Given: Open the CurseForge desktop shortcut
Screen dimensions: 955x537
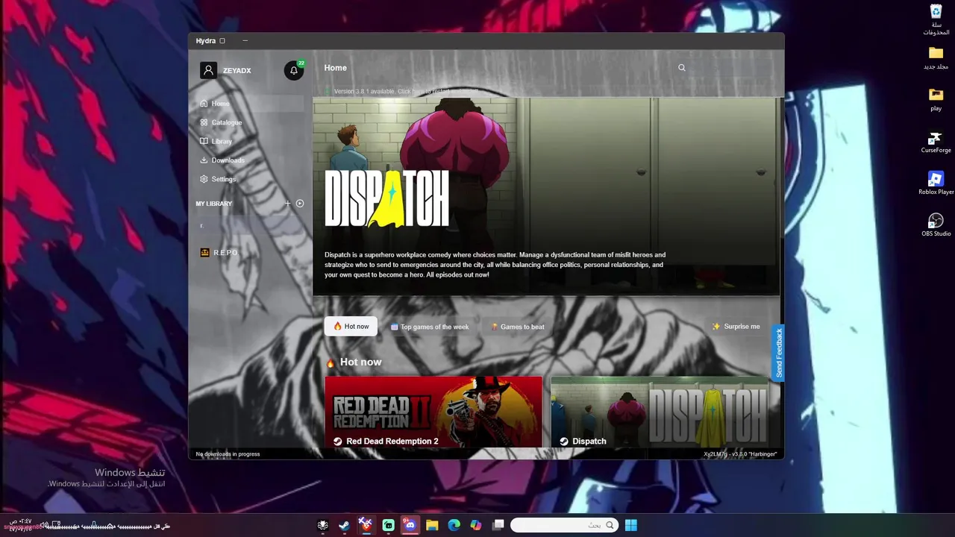Looking at the screenshot, I should click(x=936, y=142).
